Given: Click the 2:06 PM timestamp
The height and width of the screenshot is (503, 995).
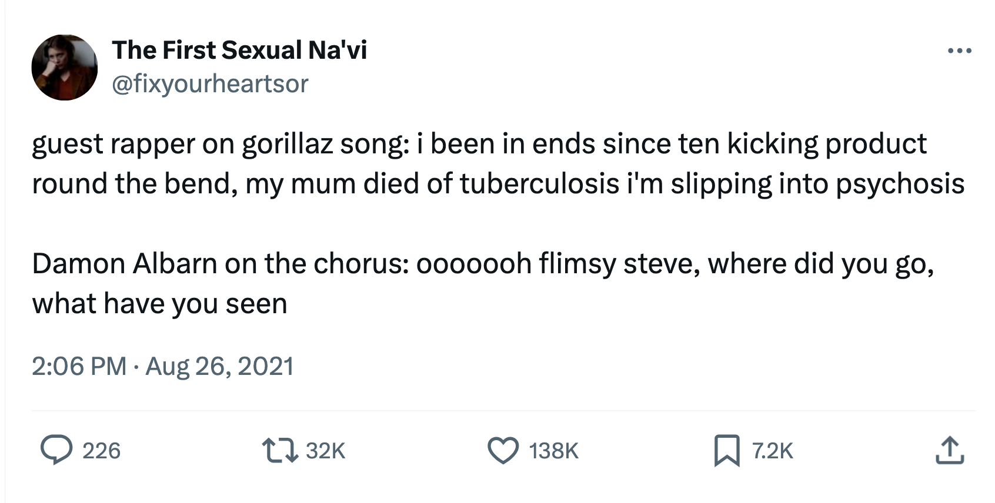Looking at the screenshot, I should point(79,366).
